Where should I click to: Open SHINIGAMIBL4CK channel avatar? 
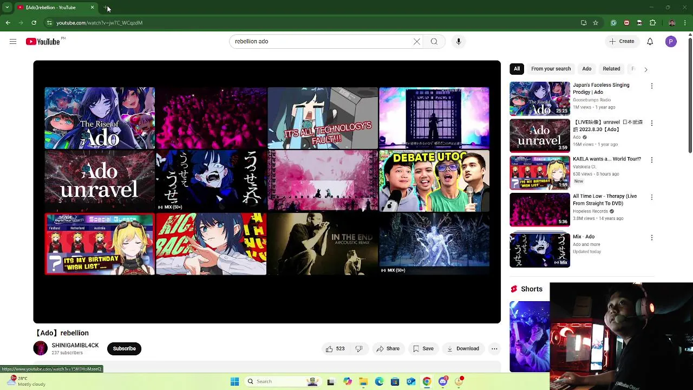coord(40,348)
